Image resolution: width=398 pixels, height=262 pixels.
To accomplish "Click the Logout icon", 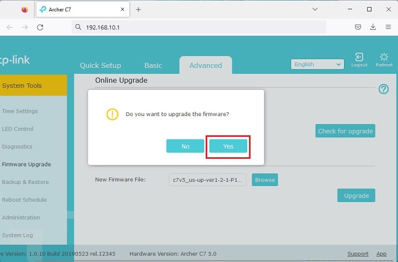I will (x=359, y=60).
